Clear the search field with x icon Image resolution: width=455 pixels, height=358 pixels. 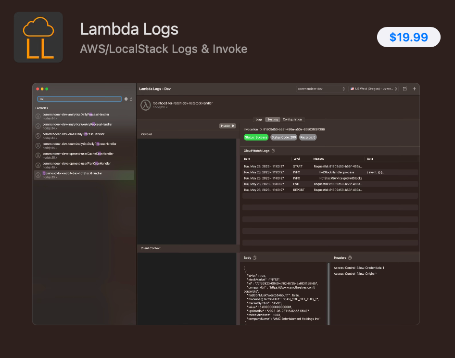tap(126, 99)
